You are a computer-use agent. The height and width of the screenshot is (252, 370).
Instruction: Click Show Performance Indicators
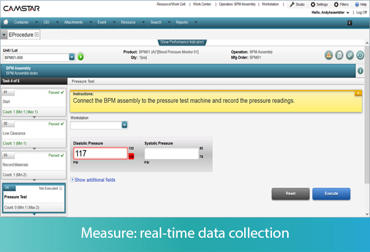click(x=182, y=42)
